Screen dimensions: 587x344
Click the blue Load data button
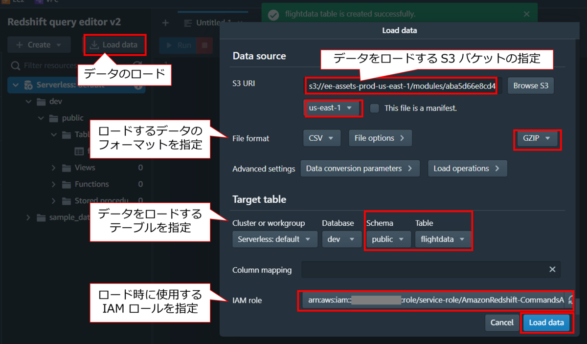[x=546, y=322]
